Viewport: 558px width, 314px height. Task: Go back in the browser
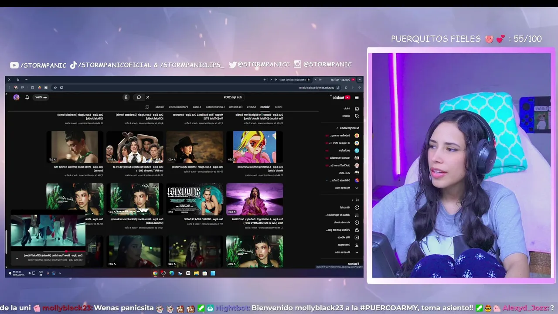pos(359,88)
